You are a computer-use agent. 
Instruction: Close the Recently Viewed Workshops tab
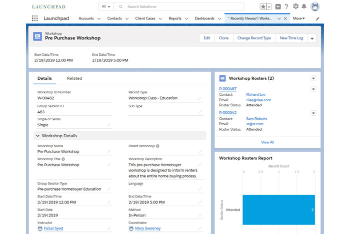285,18
